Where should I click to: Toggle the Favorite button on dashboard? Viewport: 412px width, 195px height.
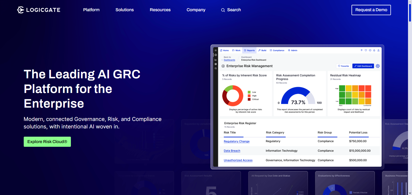pos(343,66)
